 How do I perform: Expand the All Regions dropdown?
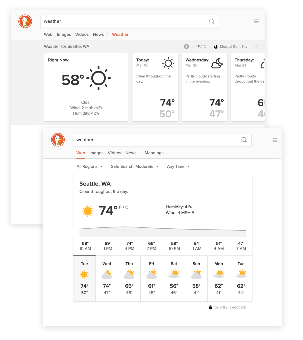tap(89, 166)
